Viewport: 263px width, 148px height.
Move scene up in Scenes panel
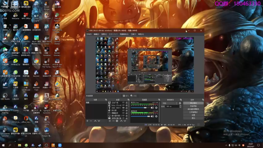click(95, 121)
